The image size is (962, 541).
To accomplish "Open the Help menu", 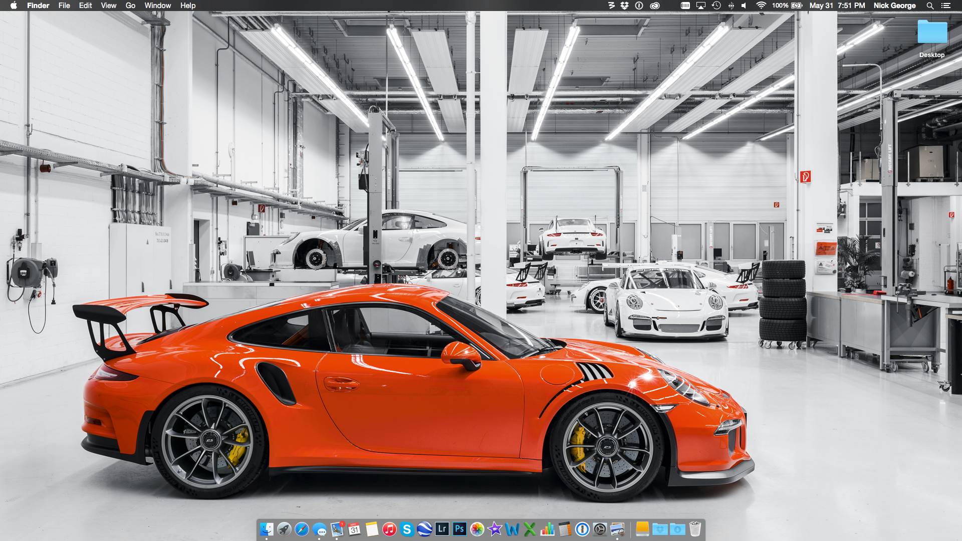I will [x=188, y=6].
